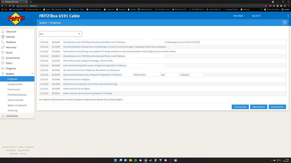Viewport: 291px width, 163px height.
Task: Select FRITZ!Box-Benutzer submenu item
Action: click(17, 95)
